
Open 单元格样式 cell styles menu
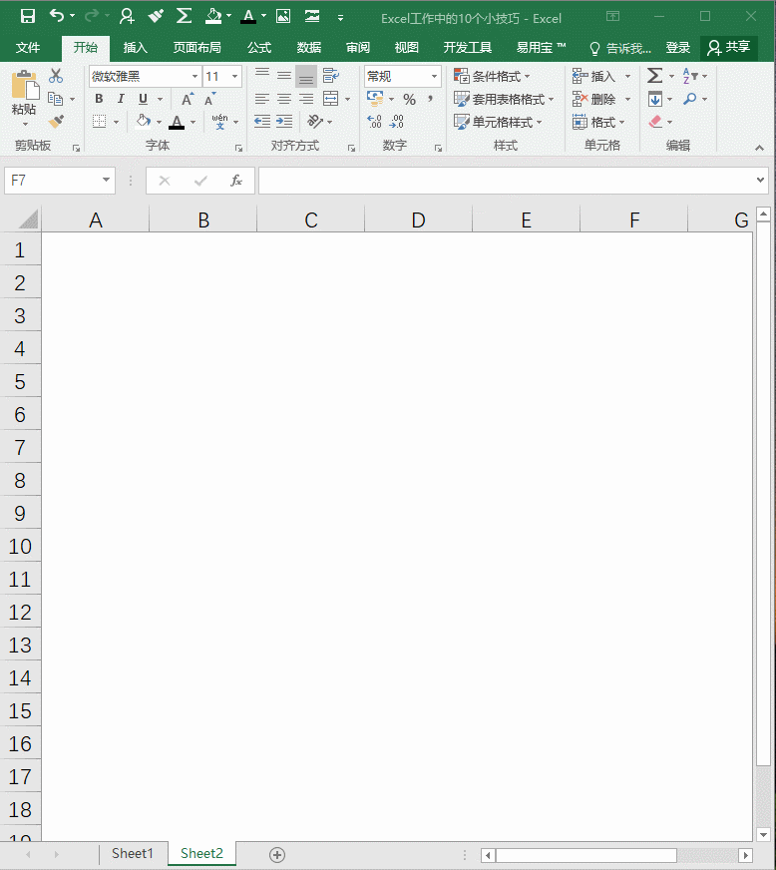pyautogui.click(x=498, y=122)
